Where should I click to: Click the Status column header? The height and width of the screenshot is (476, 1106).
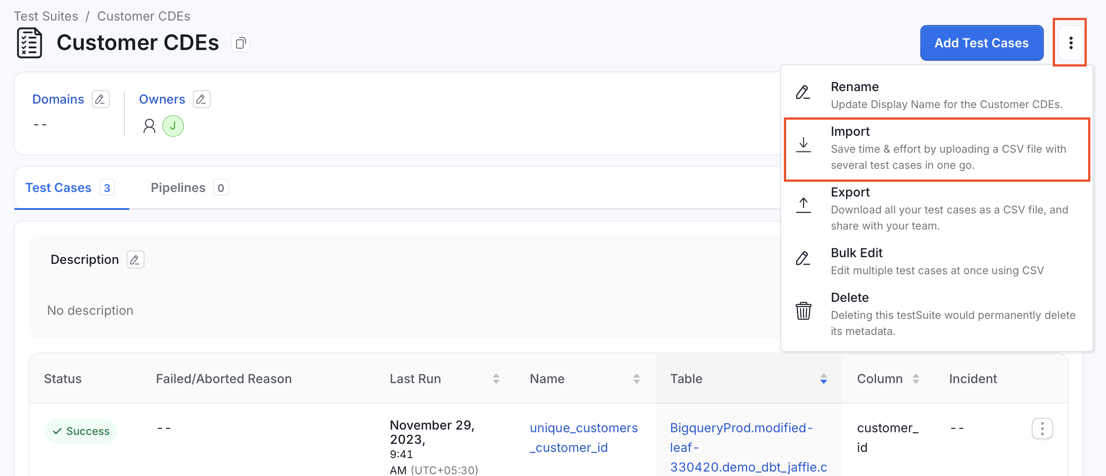(x=63, y=379)
